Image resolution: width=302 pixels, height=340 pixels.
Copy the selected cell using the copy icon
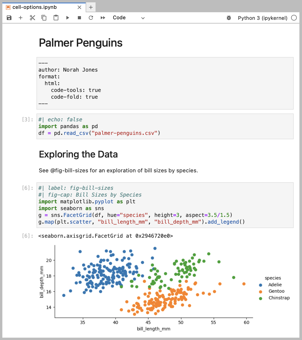tap(44, 18)
